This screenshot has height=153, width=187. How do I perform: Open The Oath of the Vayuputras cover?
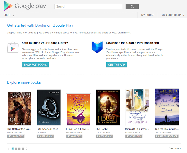click(20, 108)
